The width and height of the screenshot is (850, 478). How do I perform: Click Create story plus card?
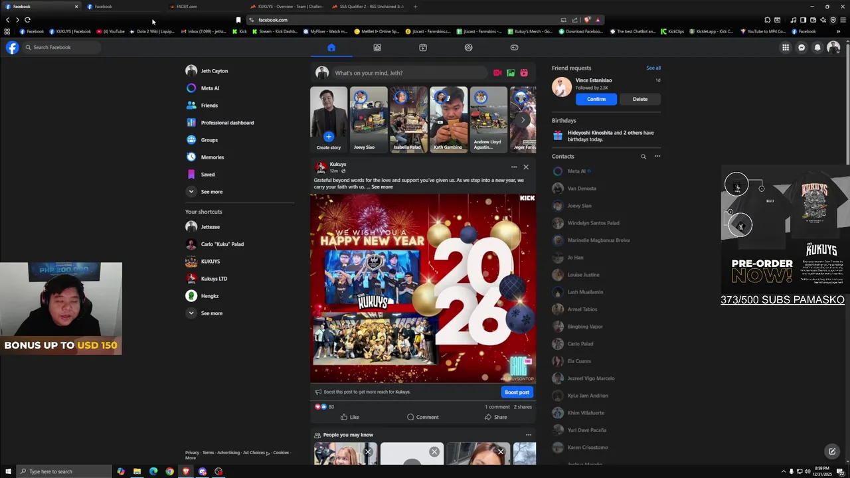329,119
